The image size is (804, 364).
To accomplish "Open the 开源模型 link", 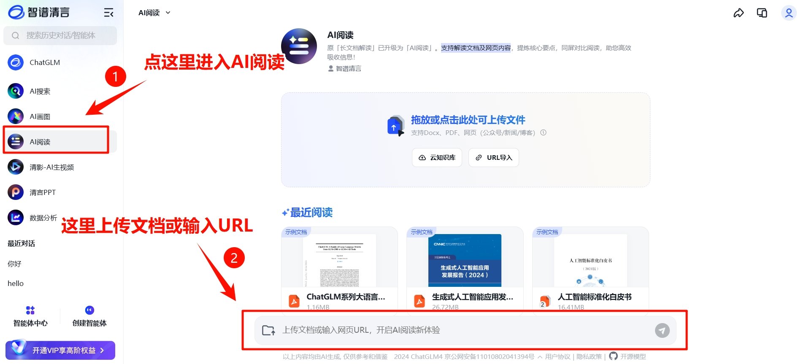I will pyautogui.click(x=633, y=357).
